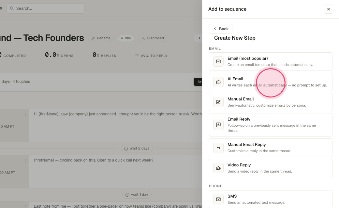Click the envelope icon beside SMS
This screenshot has height=208, width=339.
[x=218, y=199]
